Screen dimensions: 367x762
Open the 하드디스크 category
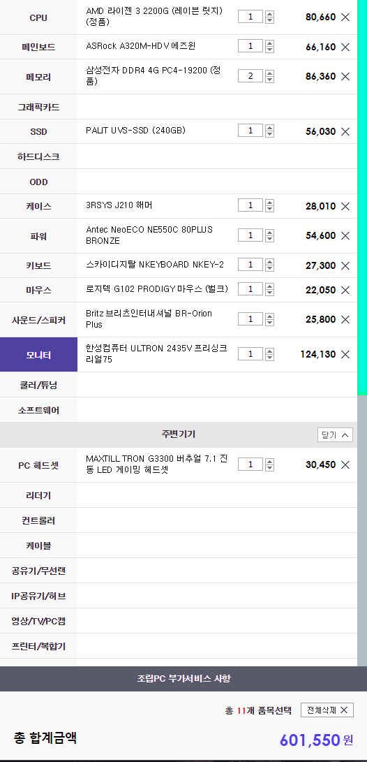coord(38,156)
